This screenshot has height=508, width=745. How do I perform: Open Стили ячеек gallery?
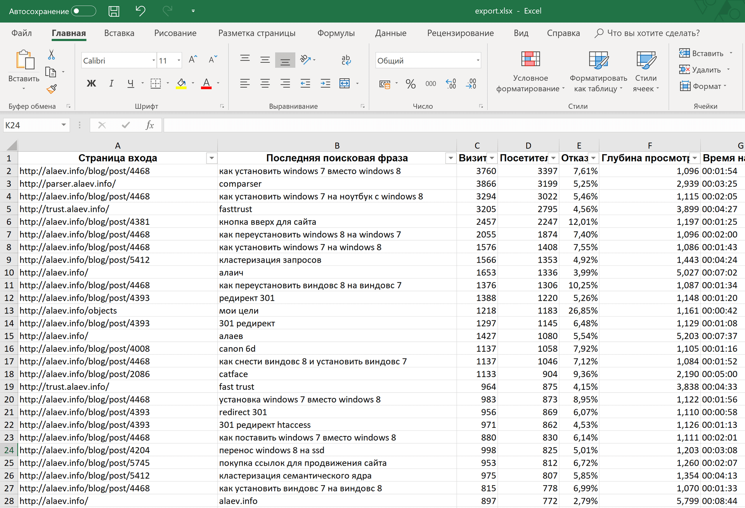point(646,72)
